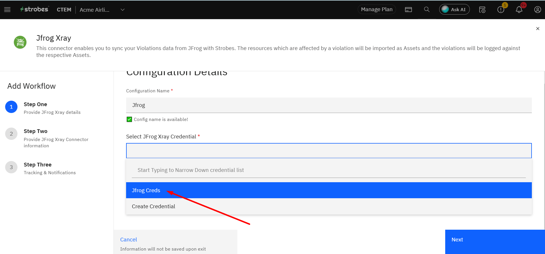
Task: Open the alerts icon with badge 1
Action: [x=501, y=10]
